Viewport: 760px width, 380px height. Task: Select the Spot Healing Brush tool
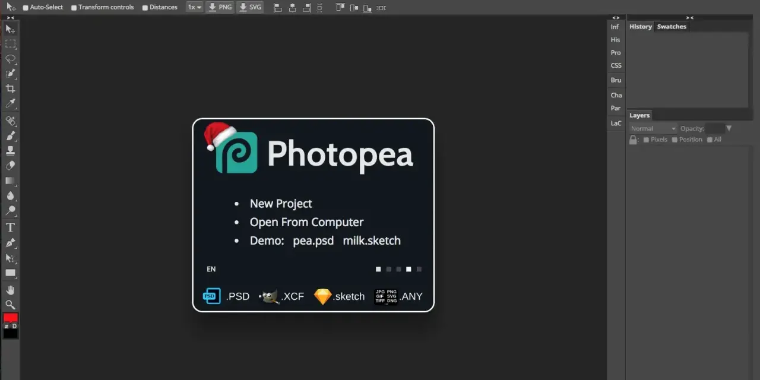tap(10, 121)
